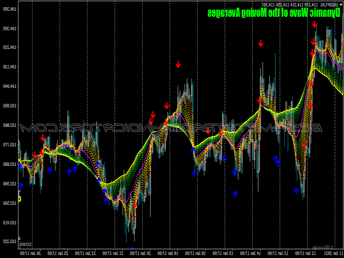Click the USDJPY,H1 symbol label
This screenshot has height=258, width=344.
click(329, 4)
